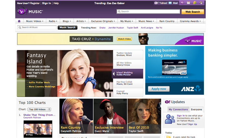Play the Shake That Thing video thumbnail
227x138 pixels.
tap(38, 129)
